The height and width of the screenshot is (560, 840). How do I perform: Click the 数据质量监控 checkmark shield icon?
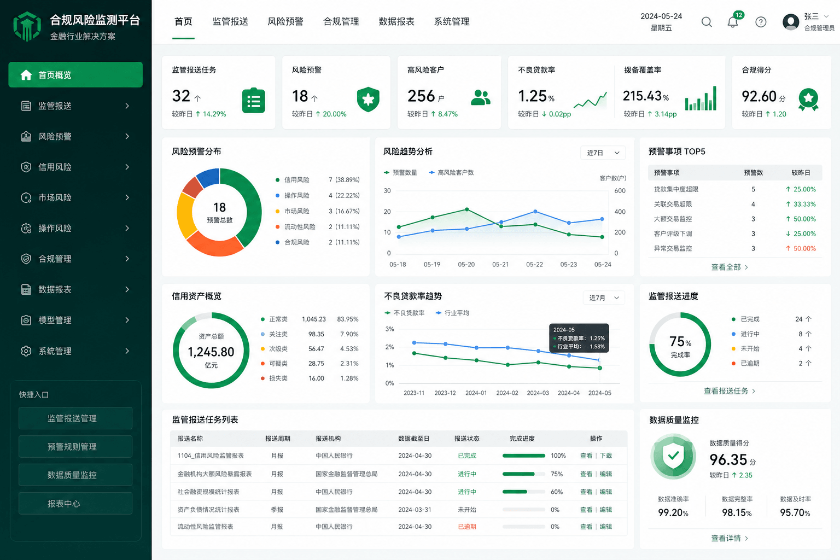pos(673,457)
